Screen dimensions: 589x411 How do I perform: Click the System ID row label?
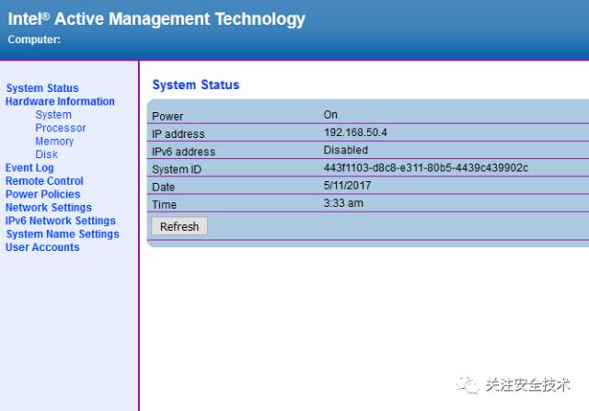coord(177,169)
